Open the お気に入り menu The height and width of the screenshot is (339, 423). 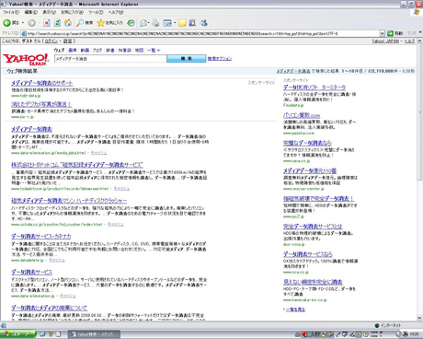[72, 12]
